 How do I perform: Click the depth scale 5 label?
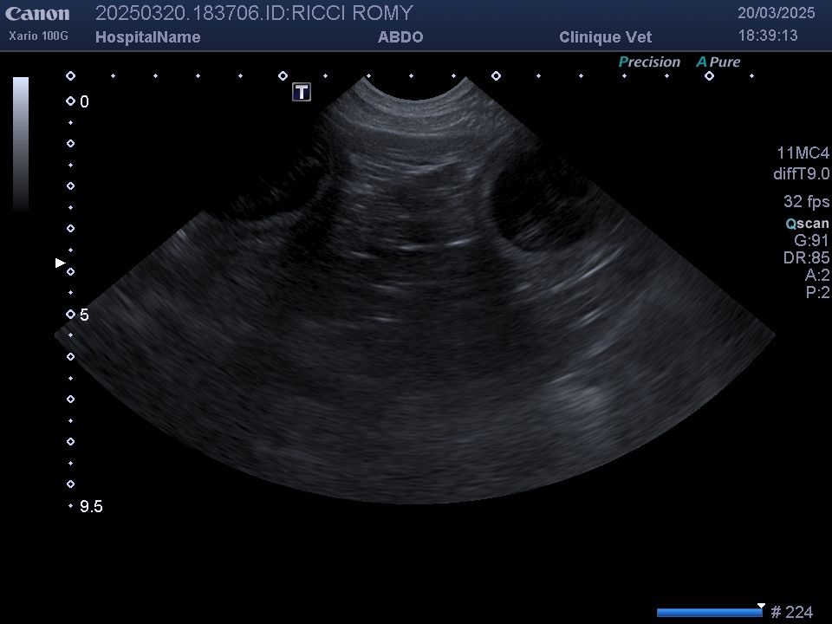(84, 315)
